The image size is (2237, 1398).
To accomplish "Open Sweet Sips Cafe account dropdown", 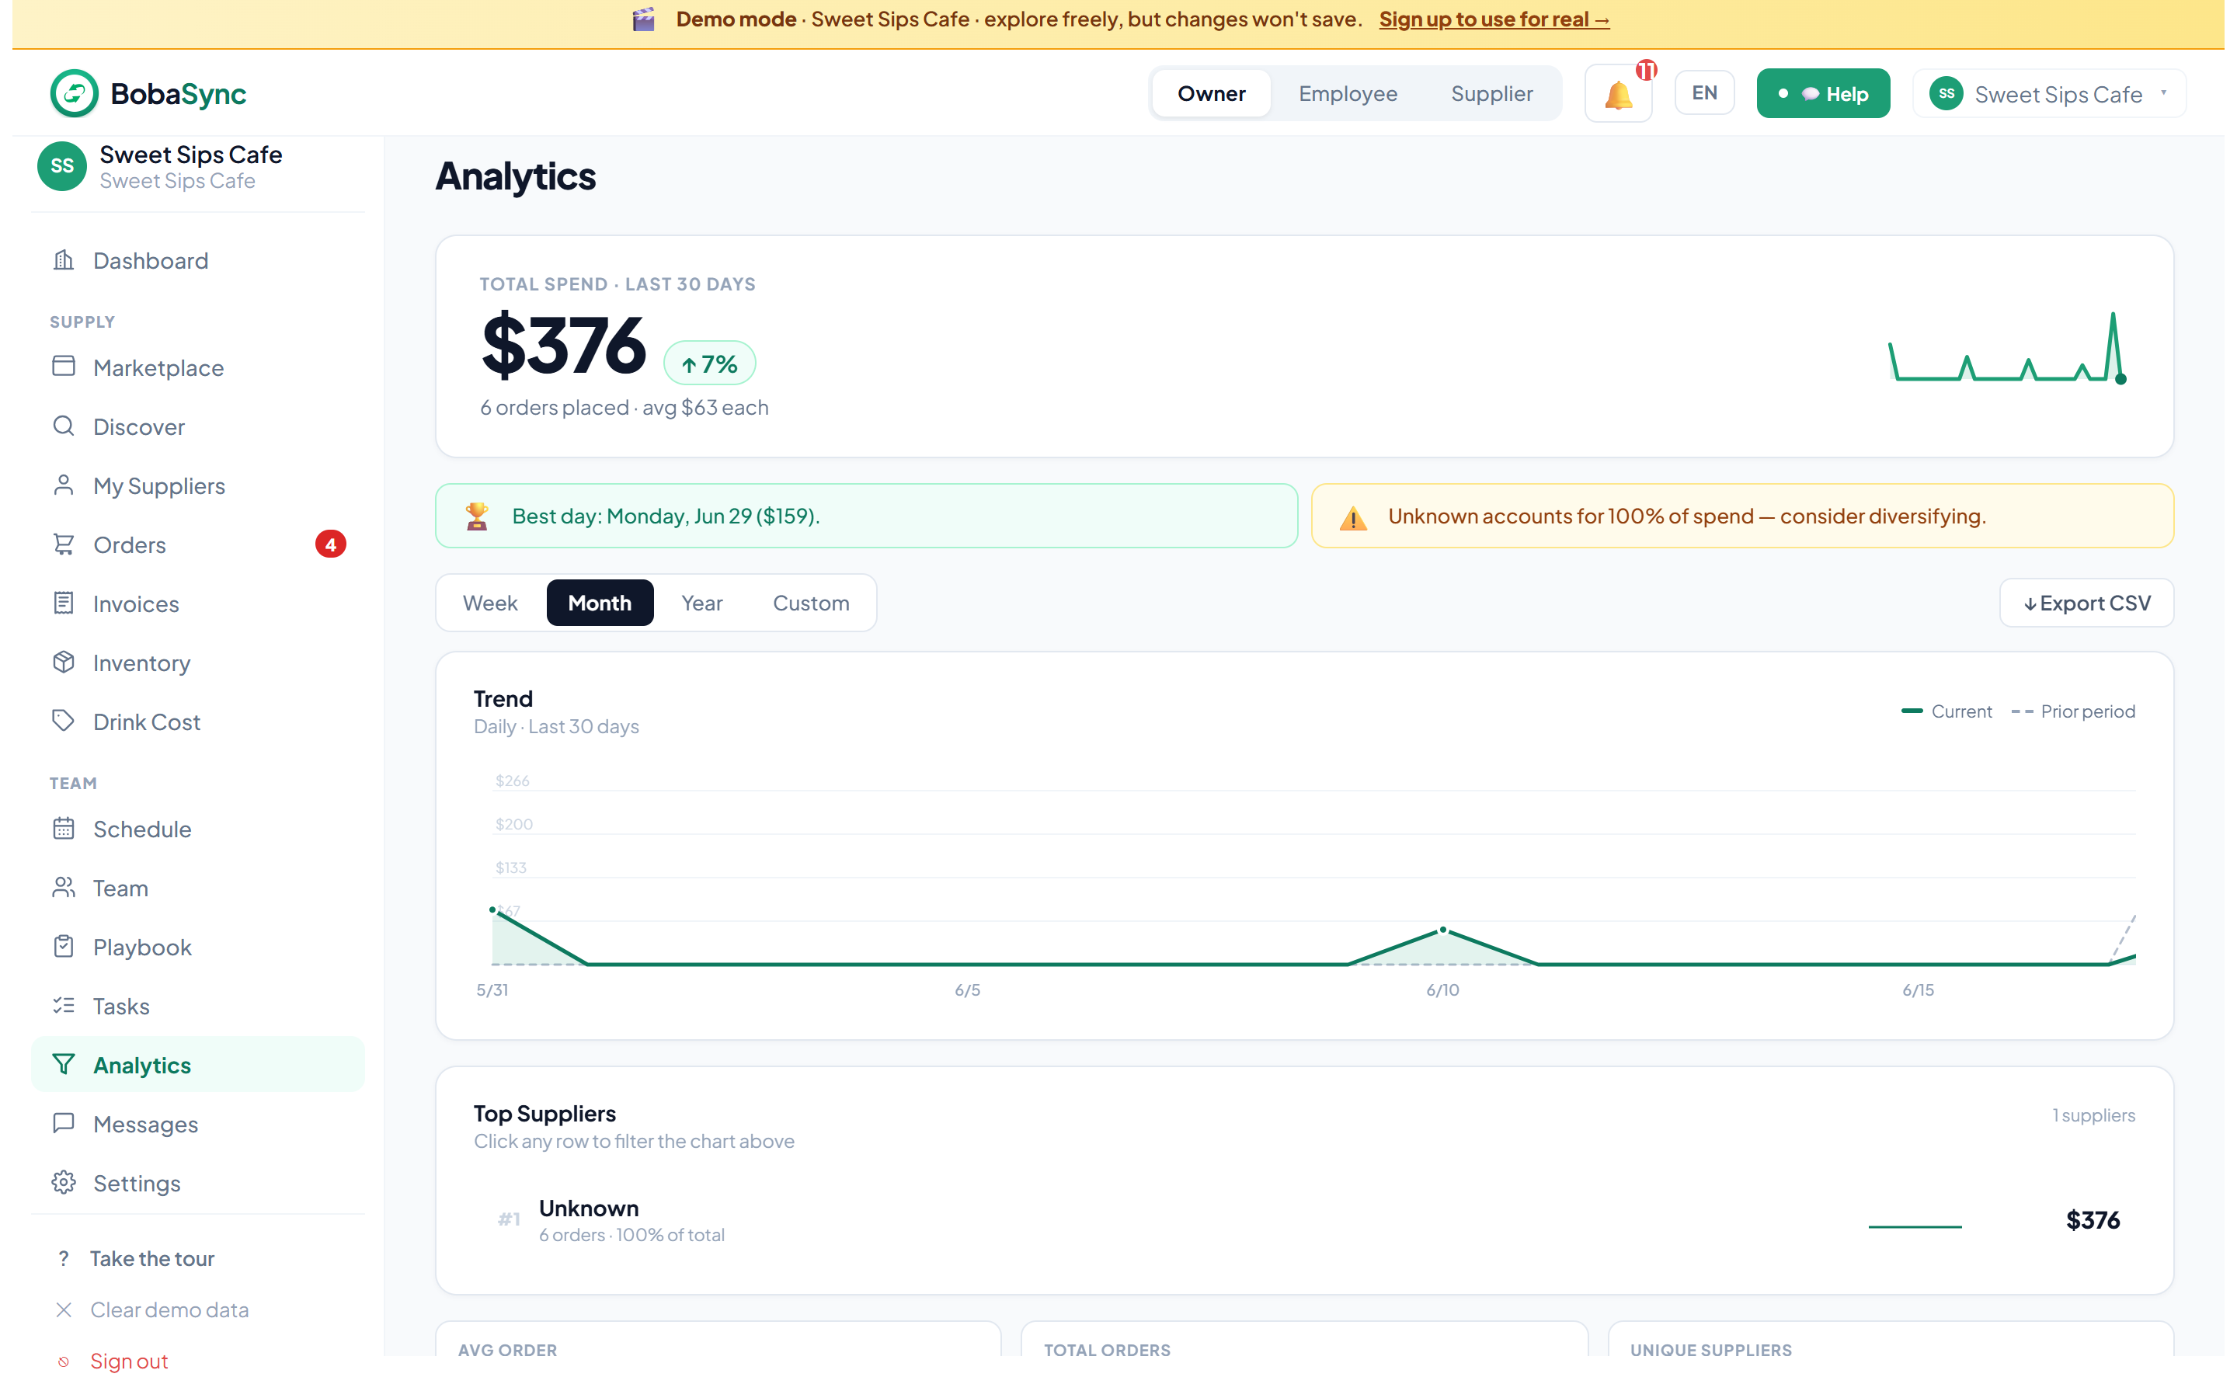I will coord(2048,93).
